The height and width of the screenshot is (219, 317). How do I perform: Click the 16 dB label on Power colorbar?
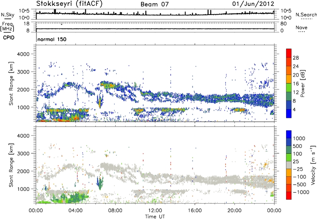[x=296, y=84]
